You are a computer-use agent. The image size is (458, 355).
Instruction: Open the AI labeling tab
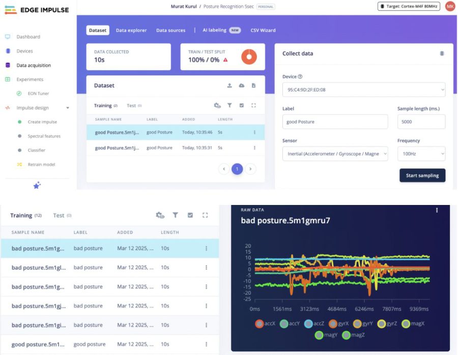221,30
